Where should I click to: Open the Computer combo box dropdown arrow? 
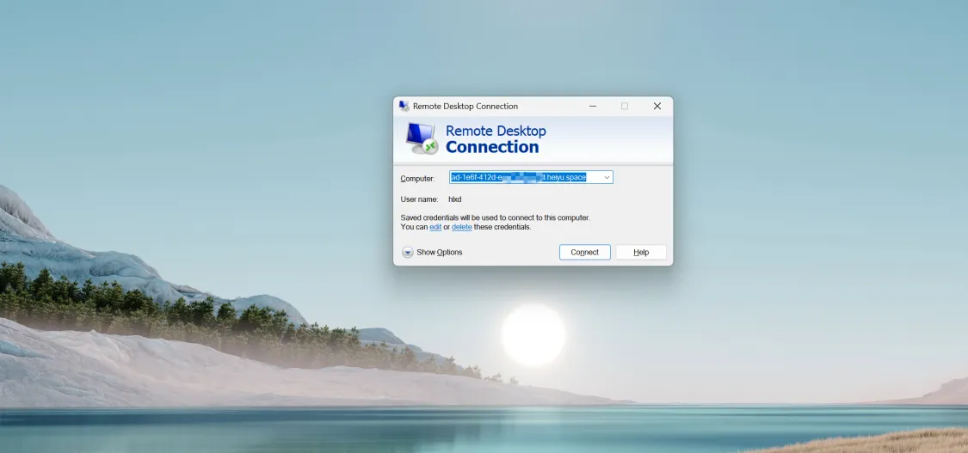(x=607, y=177)
